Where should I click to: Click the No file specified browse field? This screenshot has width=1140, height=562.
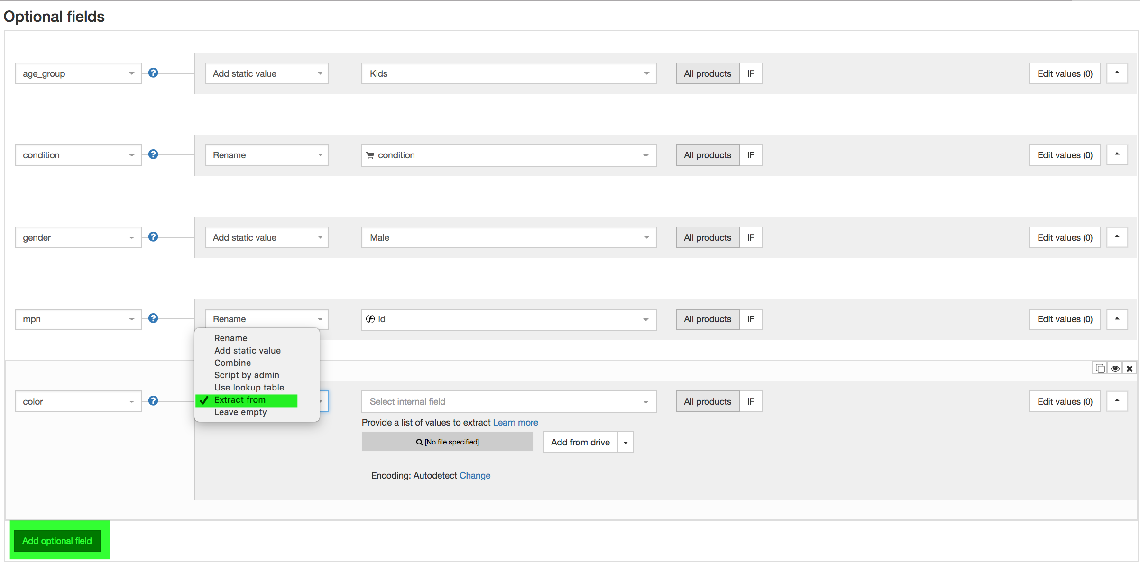(447, 442)
